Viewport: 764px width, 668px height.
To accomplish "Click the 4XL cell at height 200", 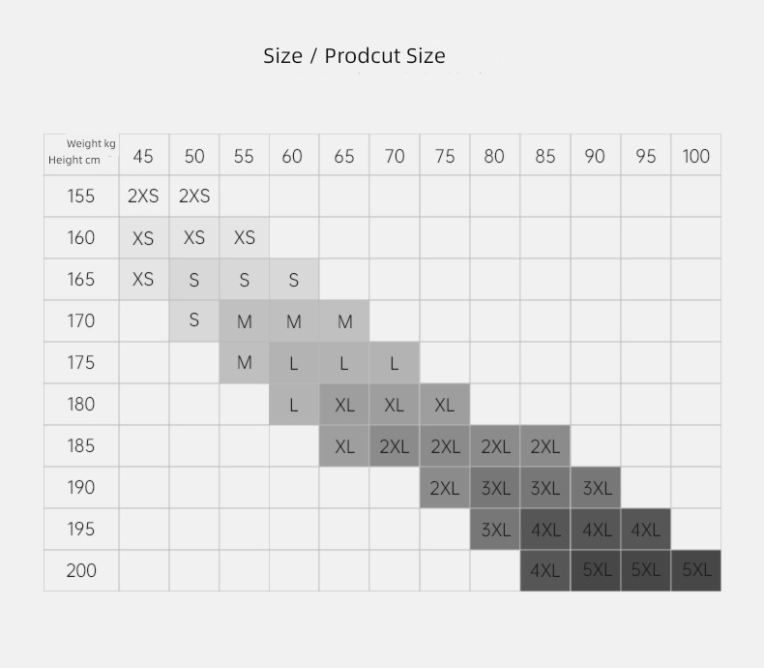I will (x=545, y=570).
